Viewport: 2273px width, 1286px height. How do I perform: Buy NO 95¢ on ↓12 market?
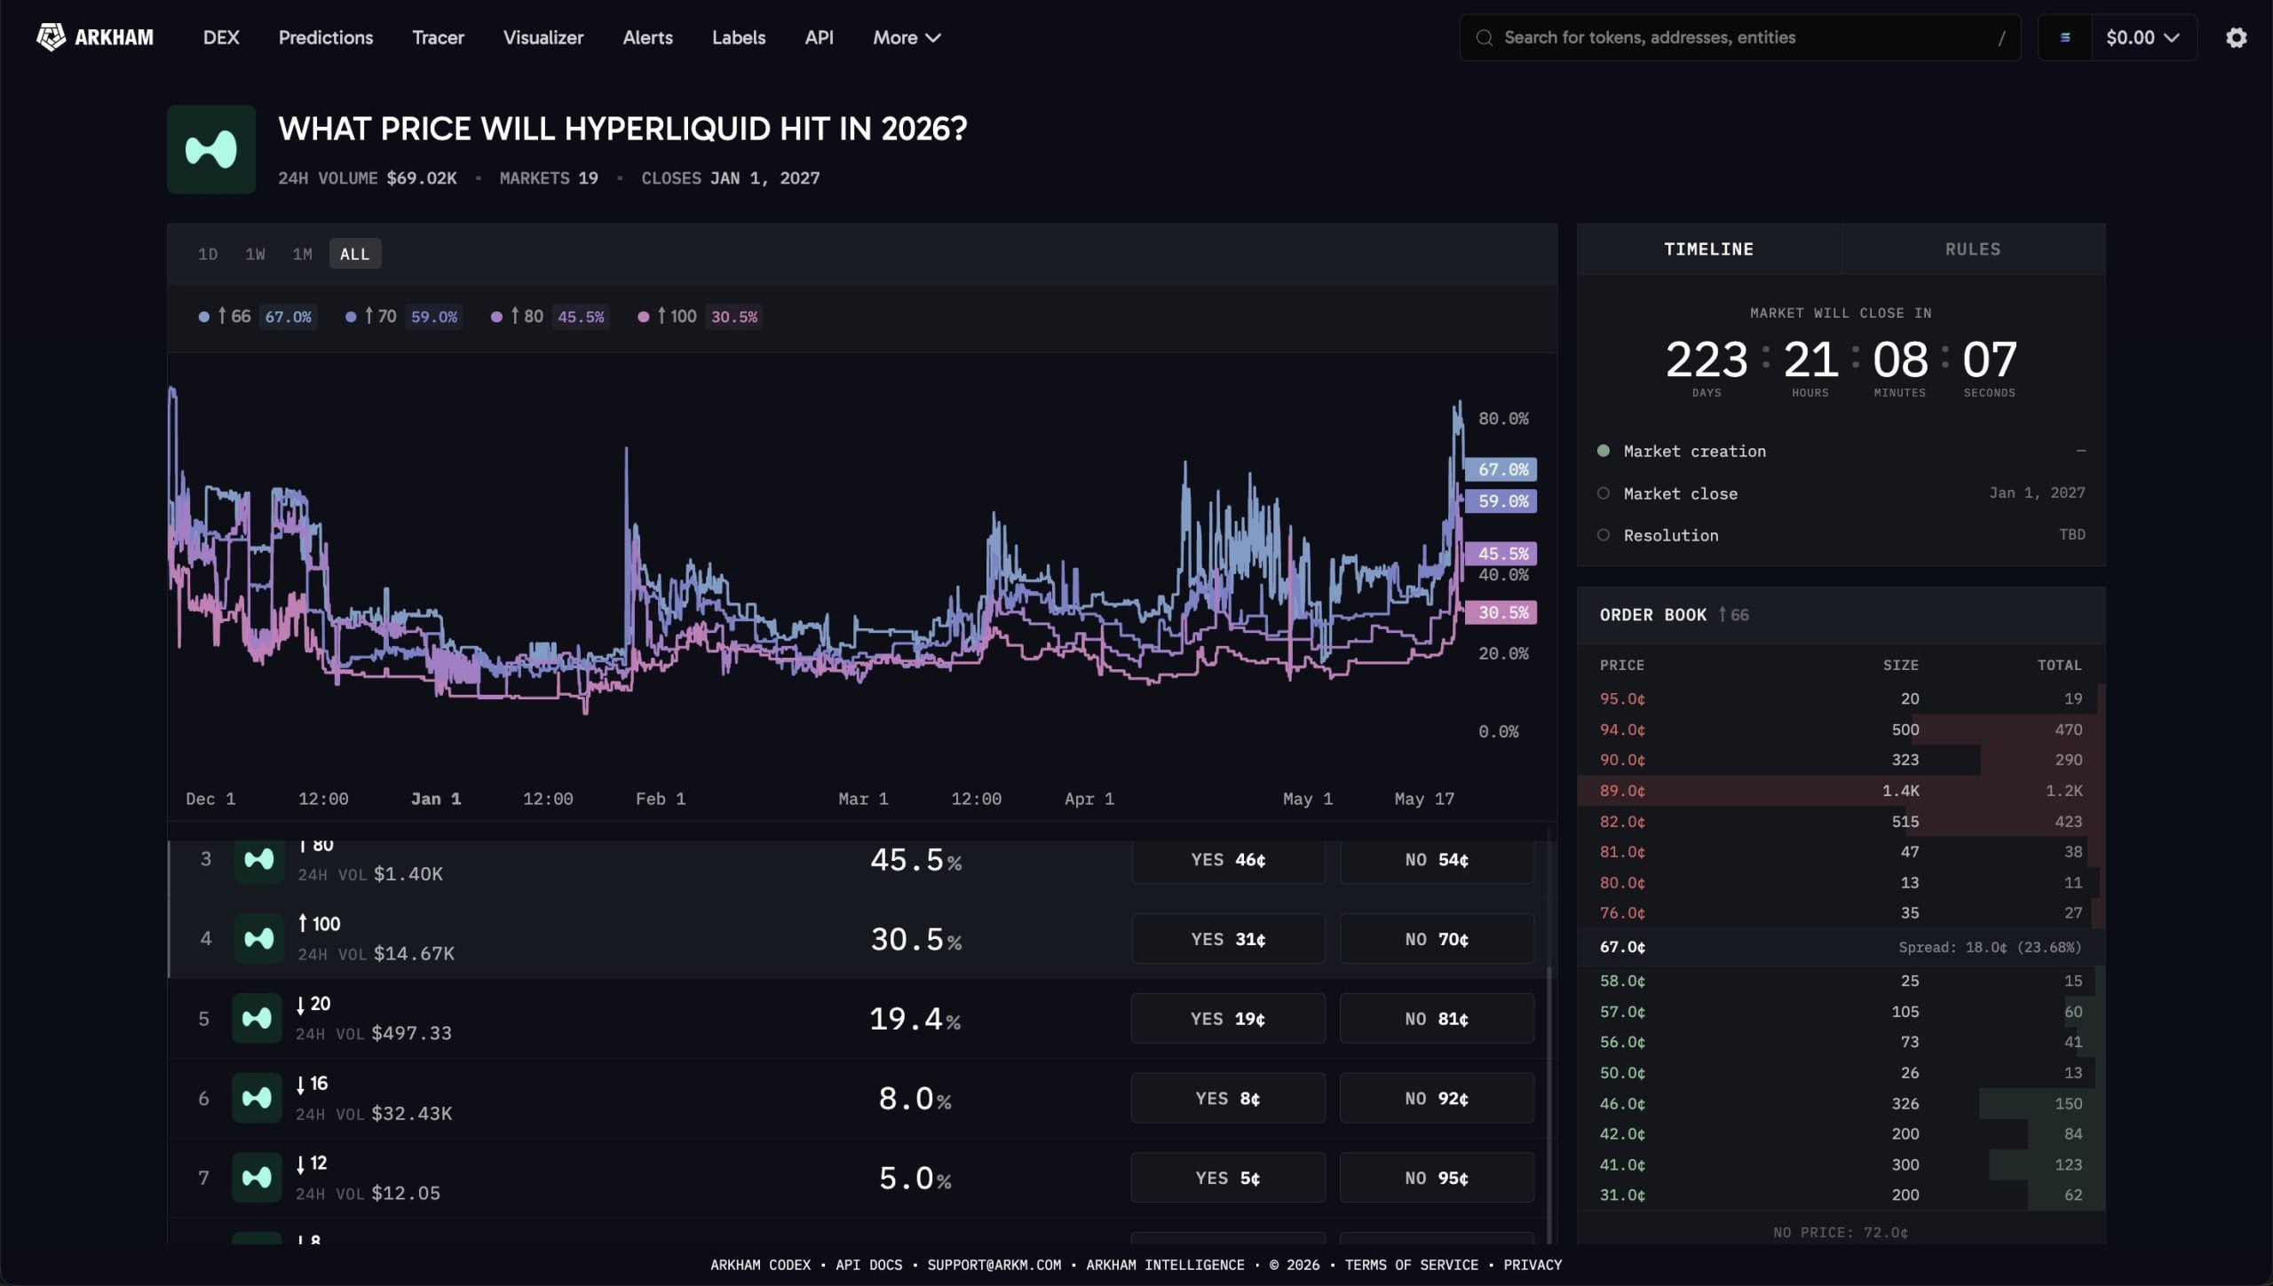point(1437,1178)
